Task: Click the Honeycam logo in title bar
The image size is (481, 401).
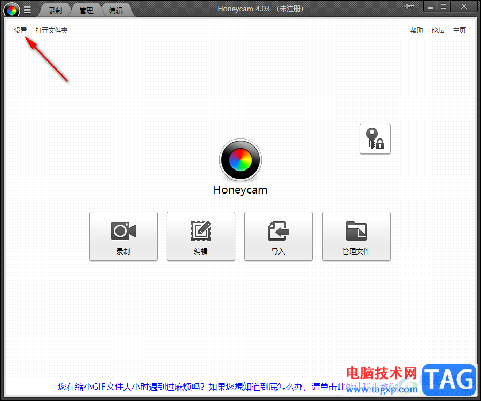Action: point(12,11)
